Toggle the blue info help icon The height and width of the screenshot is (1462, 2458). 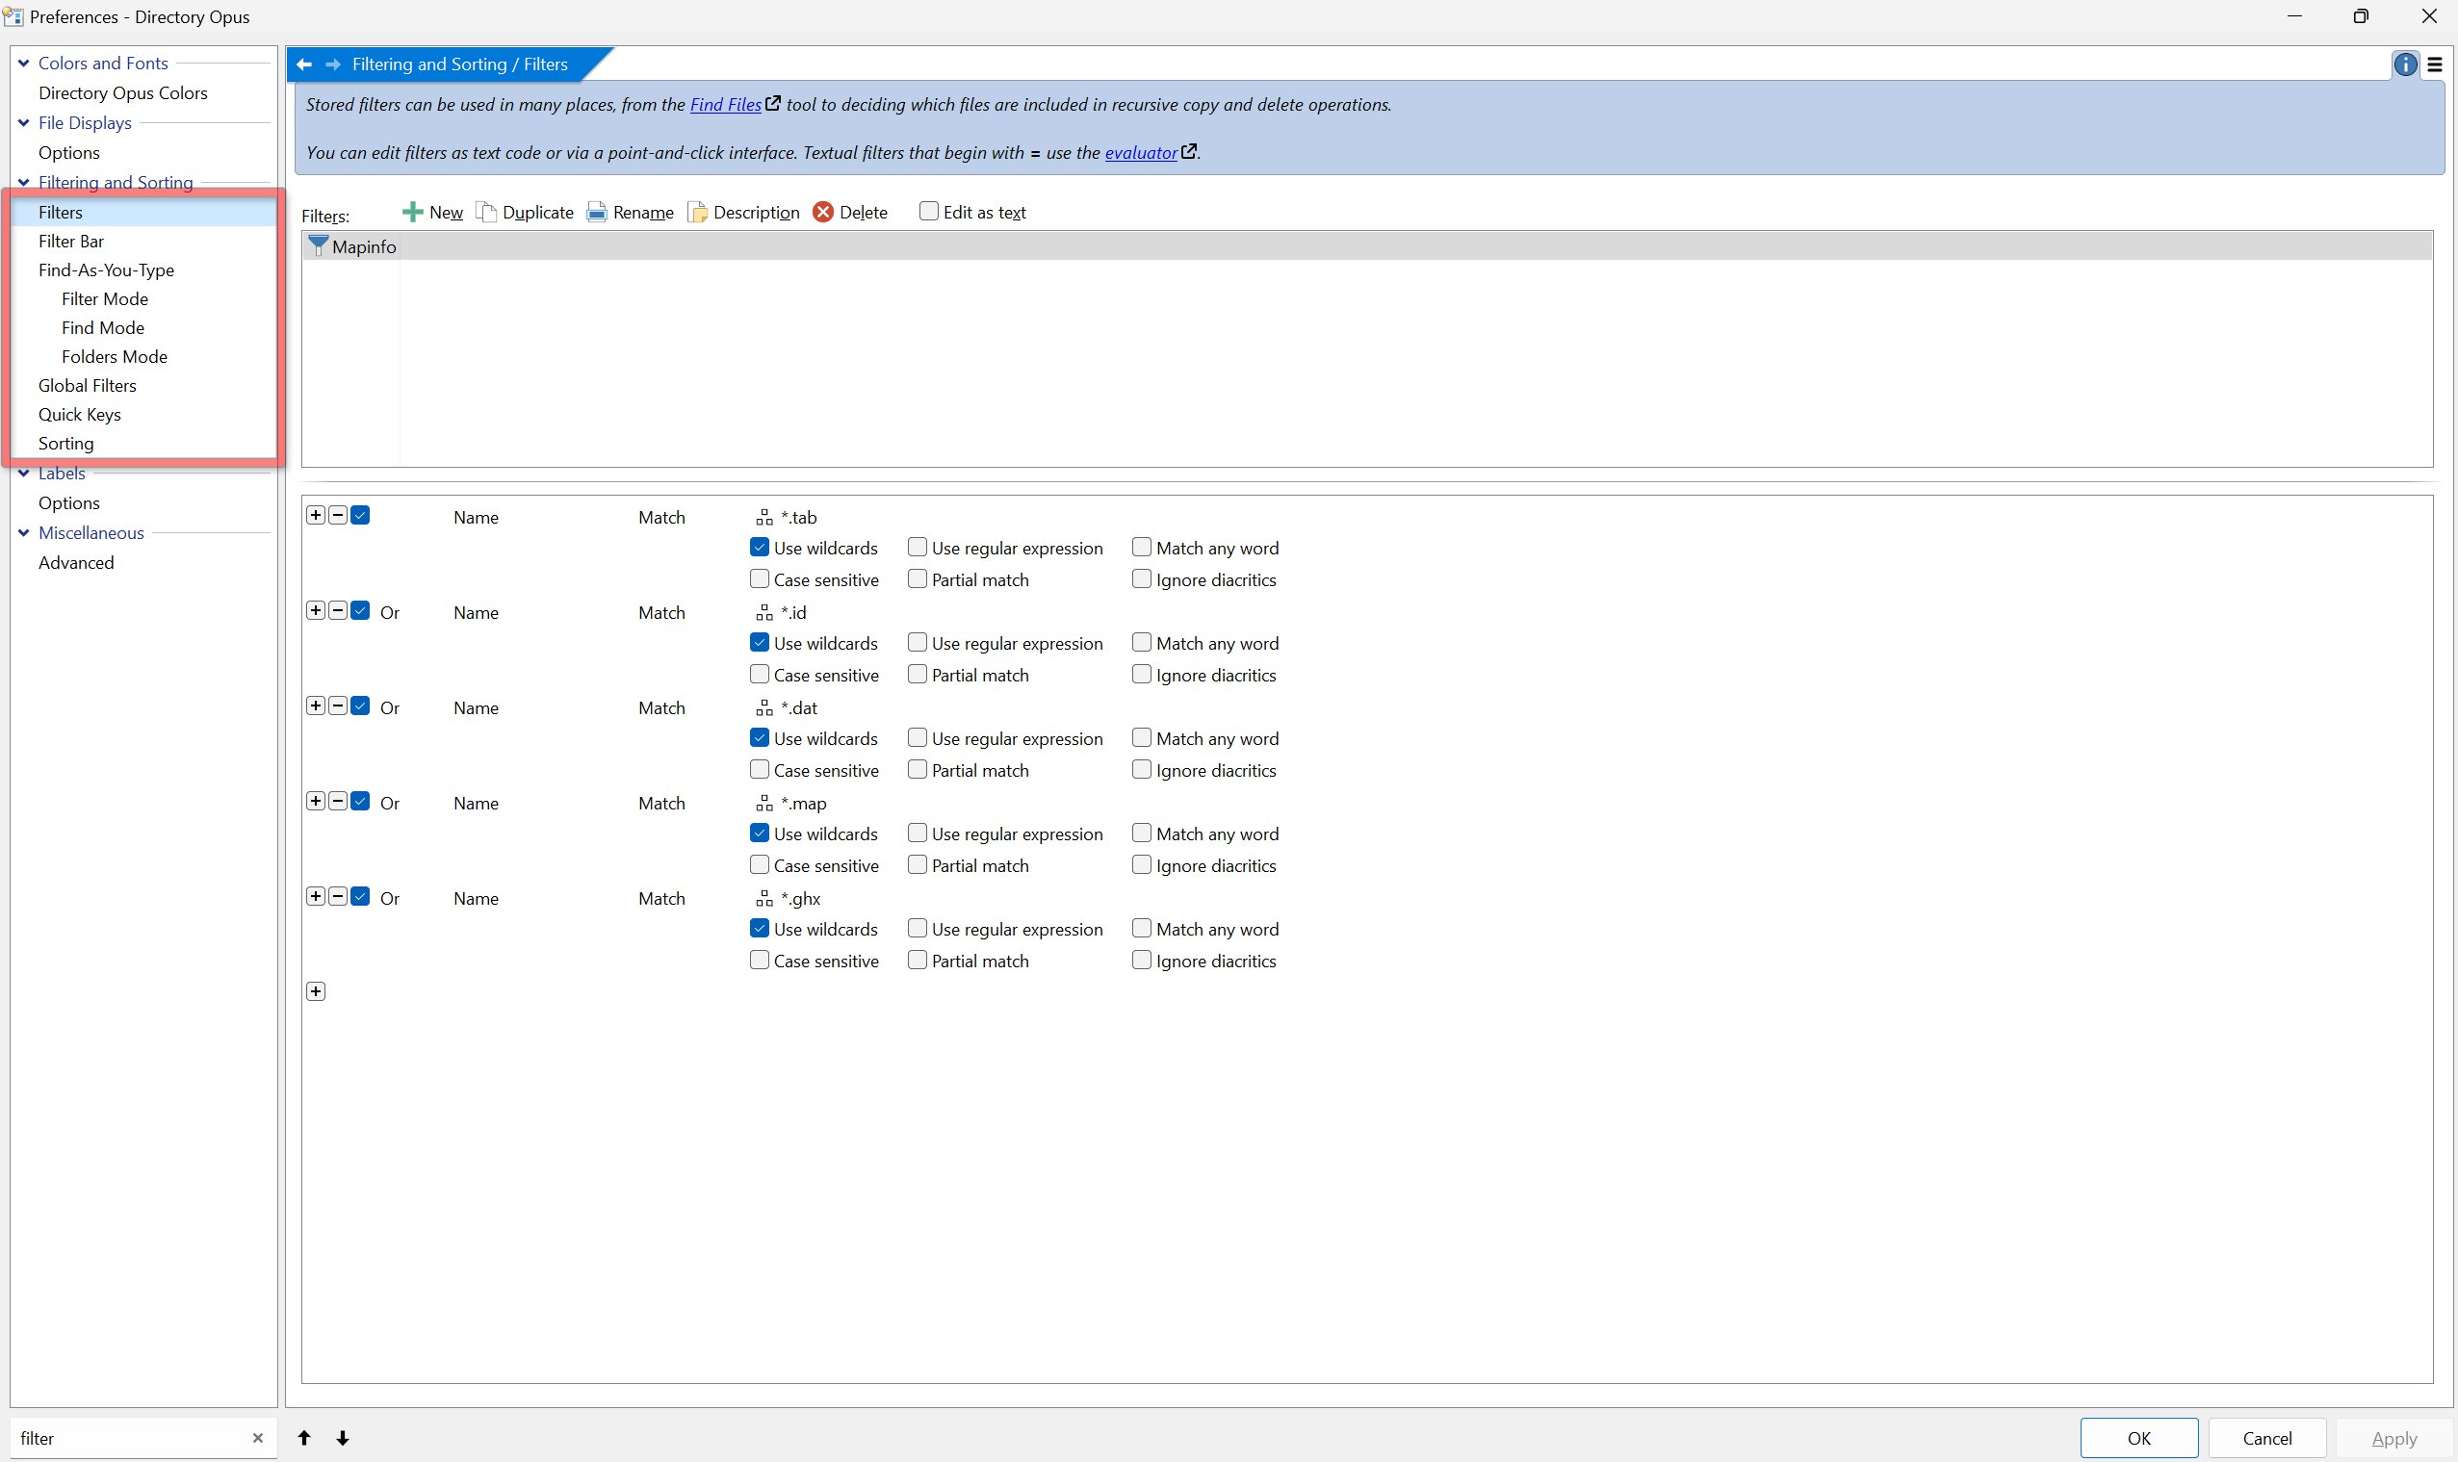[2405, 65]
